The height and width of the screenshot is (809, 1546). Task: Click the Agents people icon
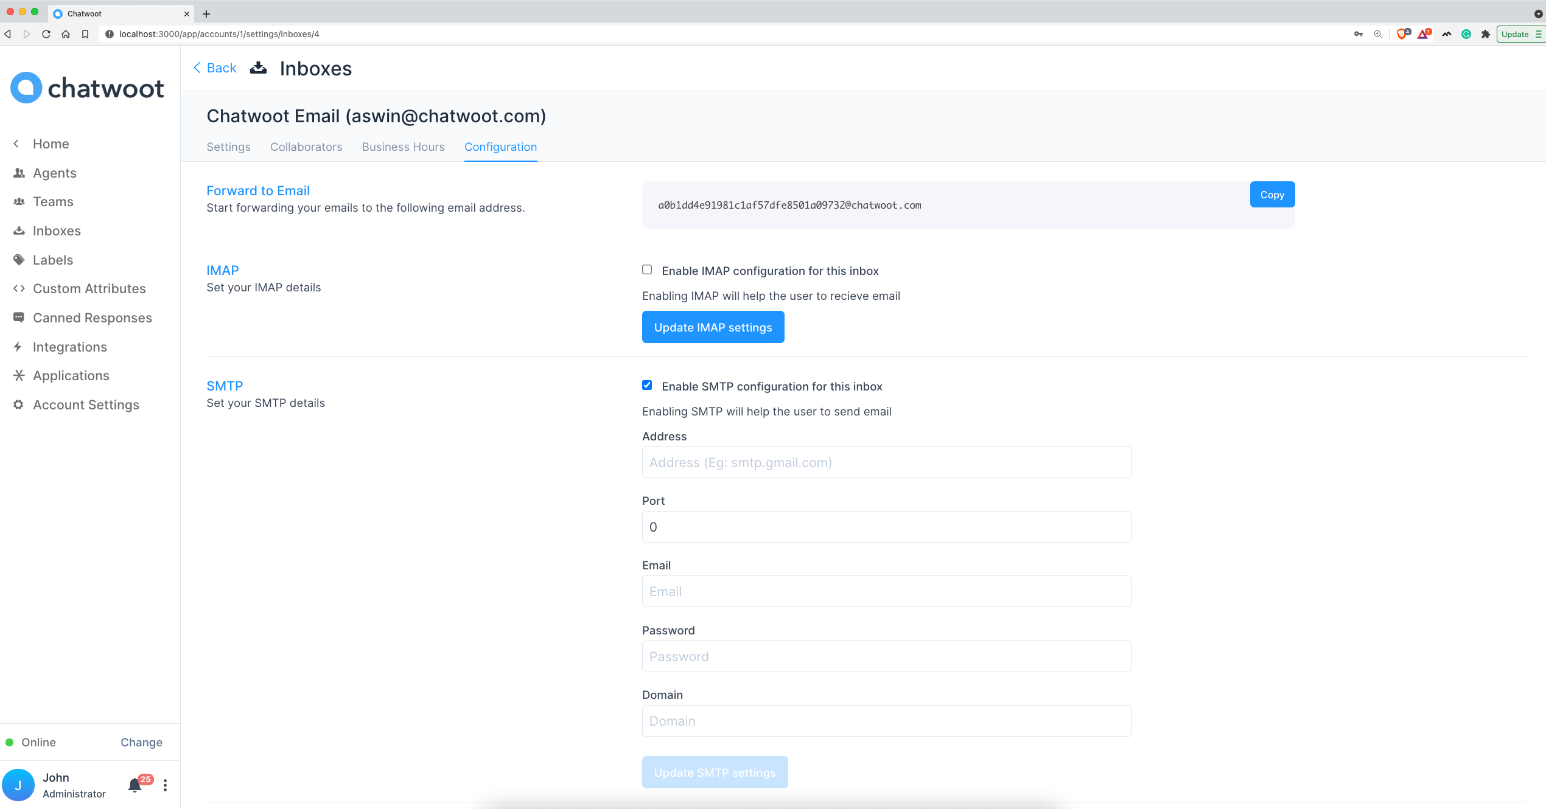pyautogui.click(x=19, y=173)
